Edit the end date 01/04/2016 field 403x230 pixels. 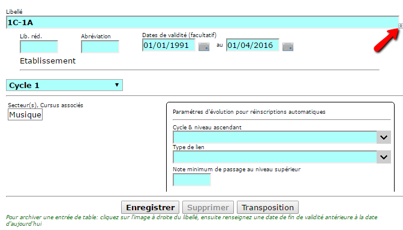click(252, 45)
